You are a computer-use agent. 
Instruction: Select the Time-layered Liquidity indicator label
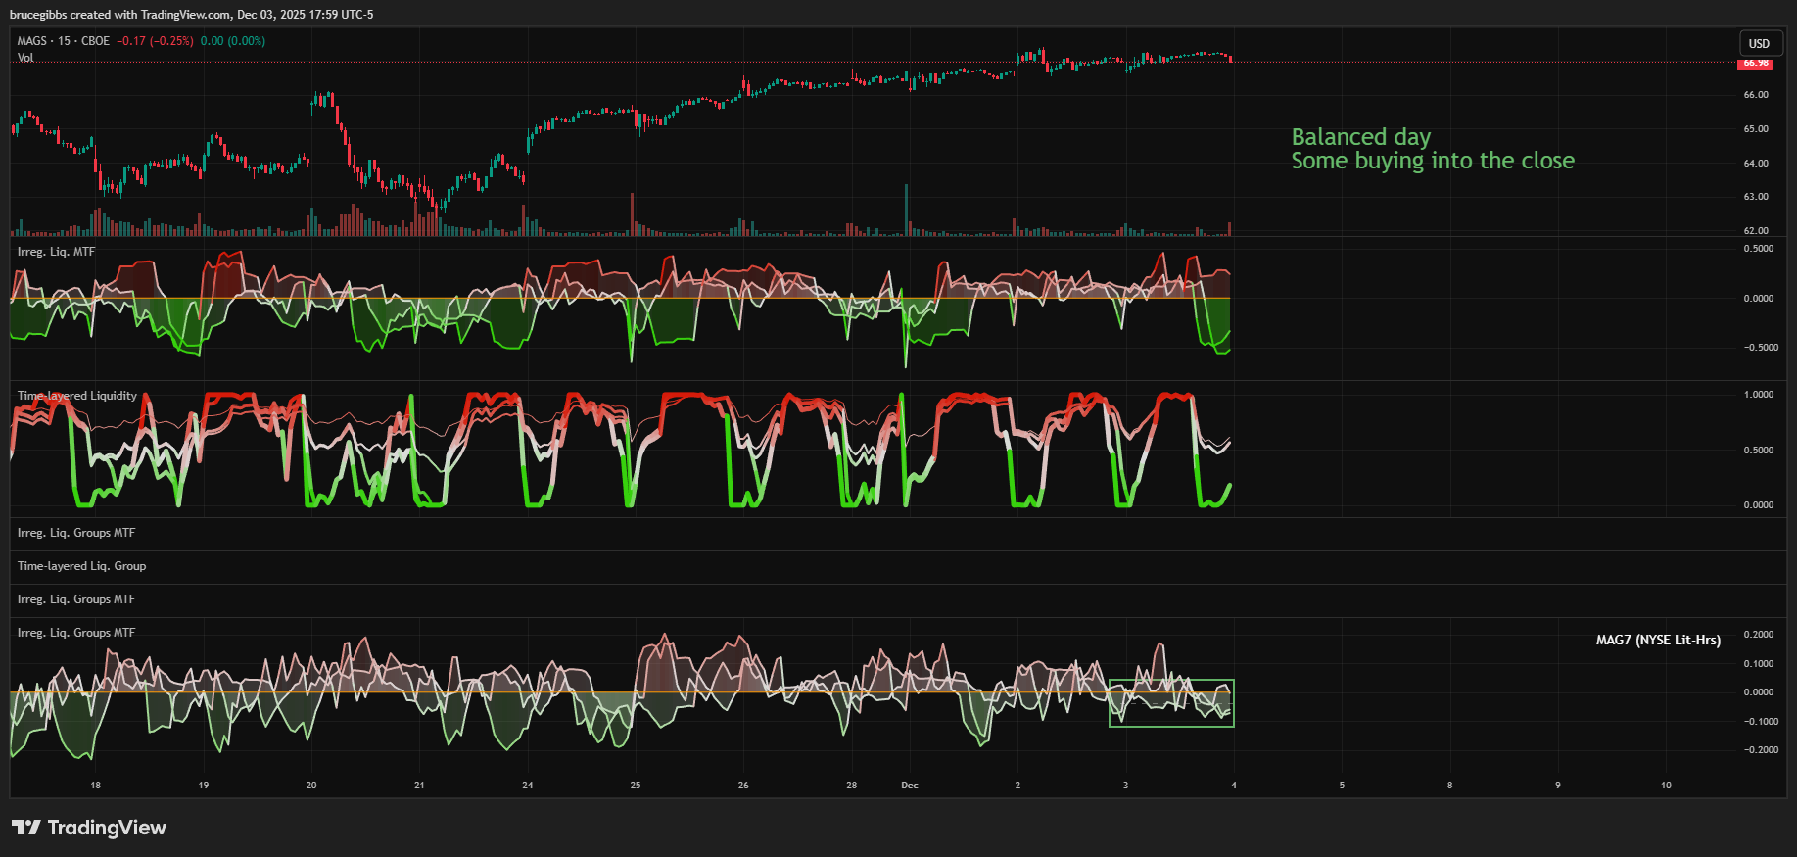[x=76, y=396]
